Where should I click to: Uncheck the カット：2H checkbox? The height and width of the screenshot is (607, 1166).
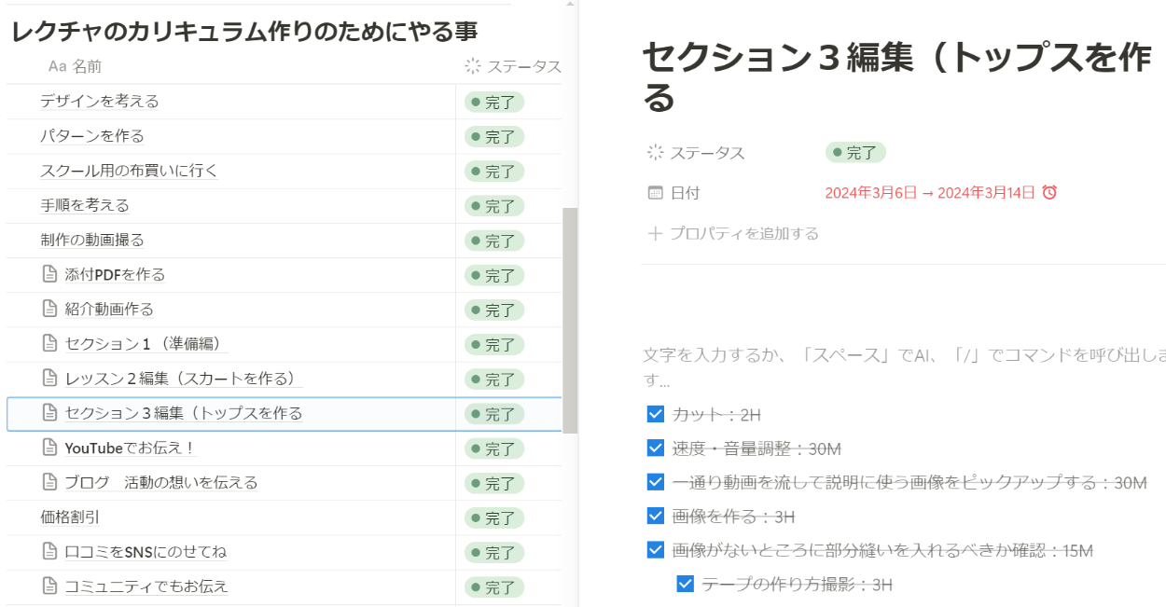655,414
